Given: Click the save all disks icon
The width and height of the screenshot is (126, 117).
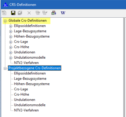Looking at the screenshot, I should click(x=20, y=13).
